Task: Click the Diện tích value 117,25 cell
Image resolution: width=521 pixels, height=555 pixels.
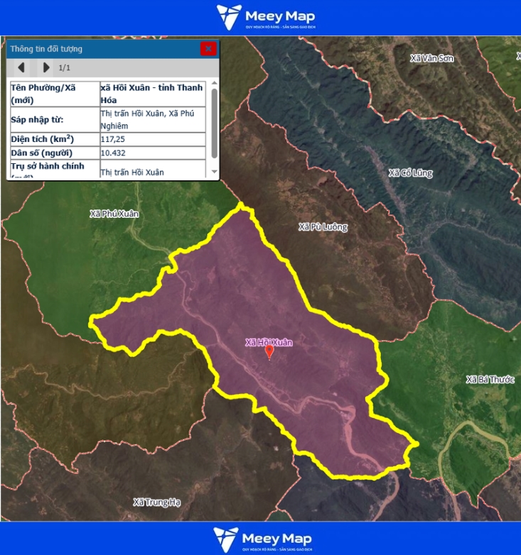Action: 152,139
